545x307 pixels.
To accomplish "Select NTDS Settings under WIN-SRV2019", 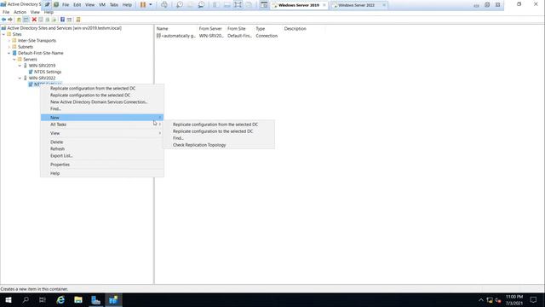I will point(48,72).
